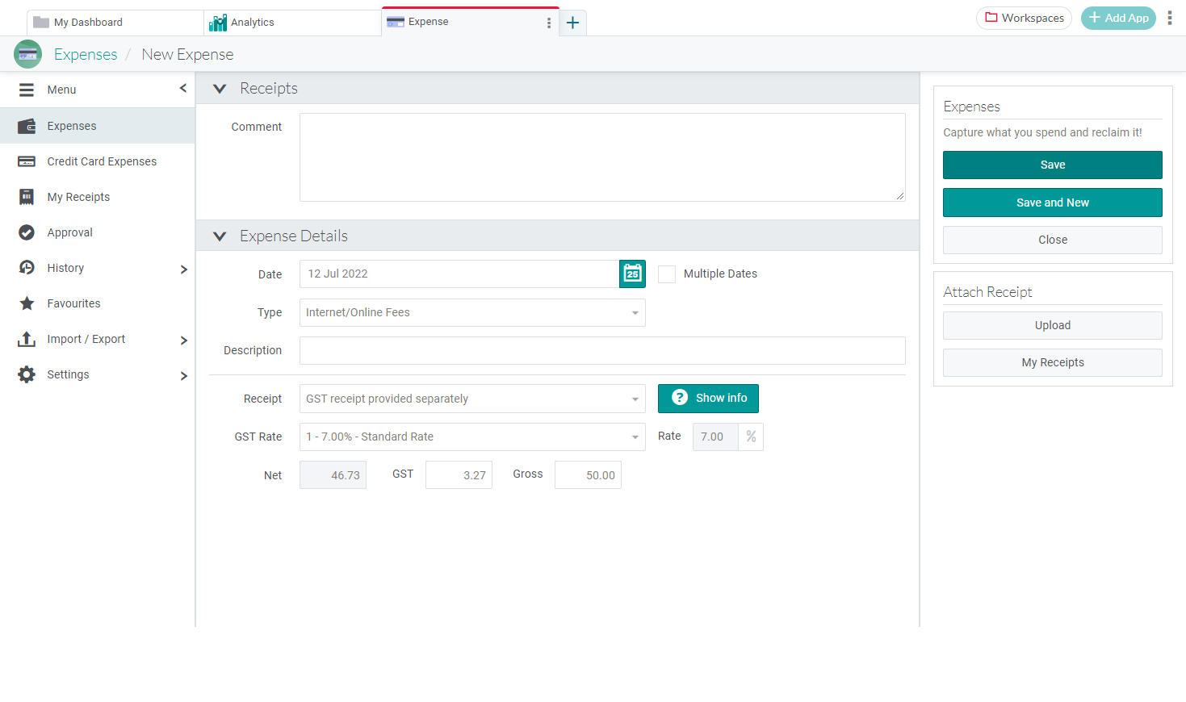The width and height of the screenshot is (1186, 702).
Task: Open a new tab with the plus button
Action: 572,23
